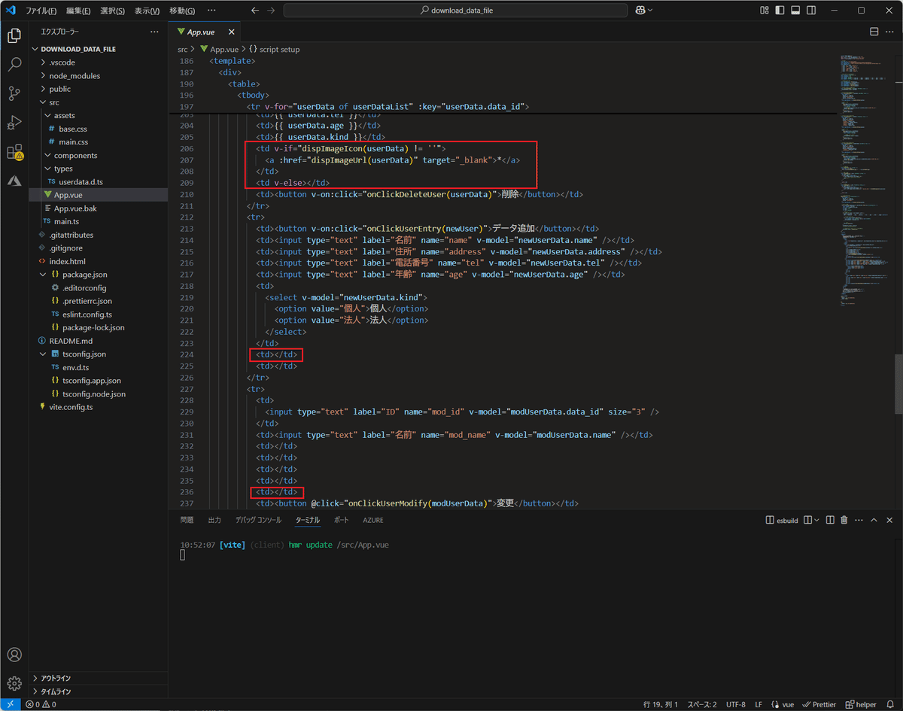Select the App.vue.bak file in Explorer
903x711 pixels.
point(76,208)
